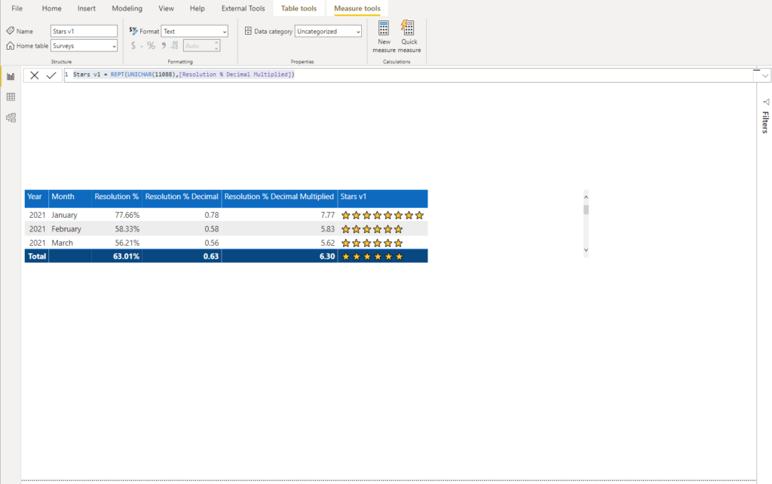Click the measure Name field Stars v1
Screen dimensions: 772x484
84,31
